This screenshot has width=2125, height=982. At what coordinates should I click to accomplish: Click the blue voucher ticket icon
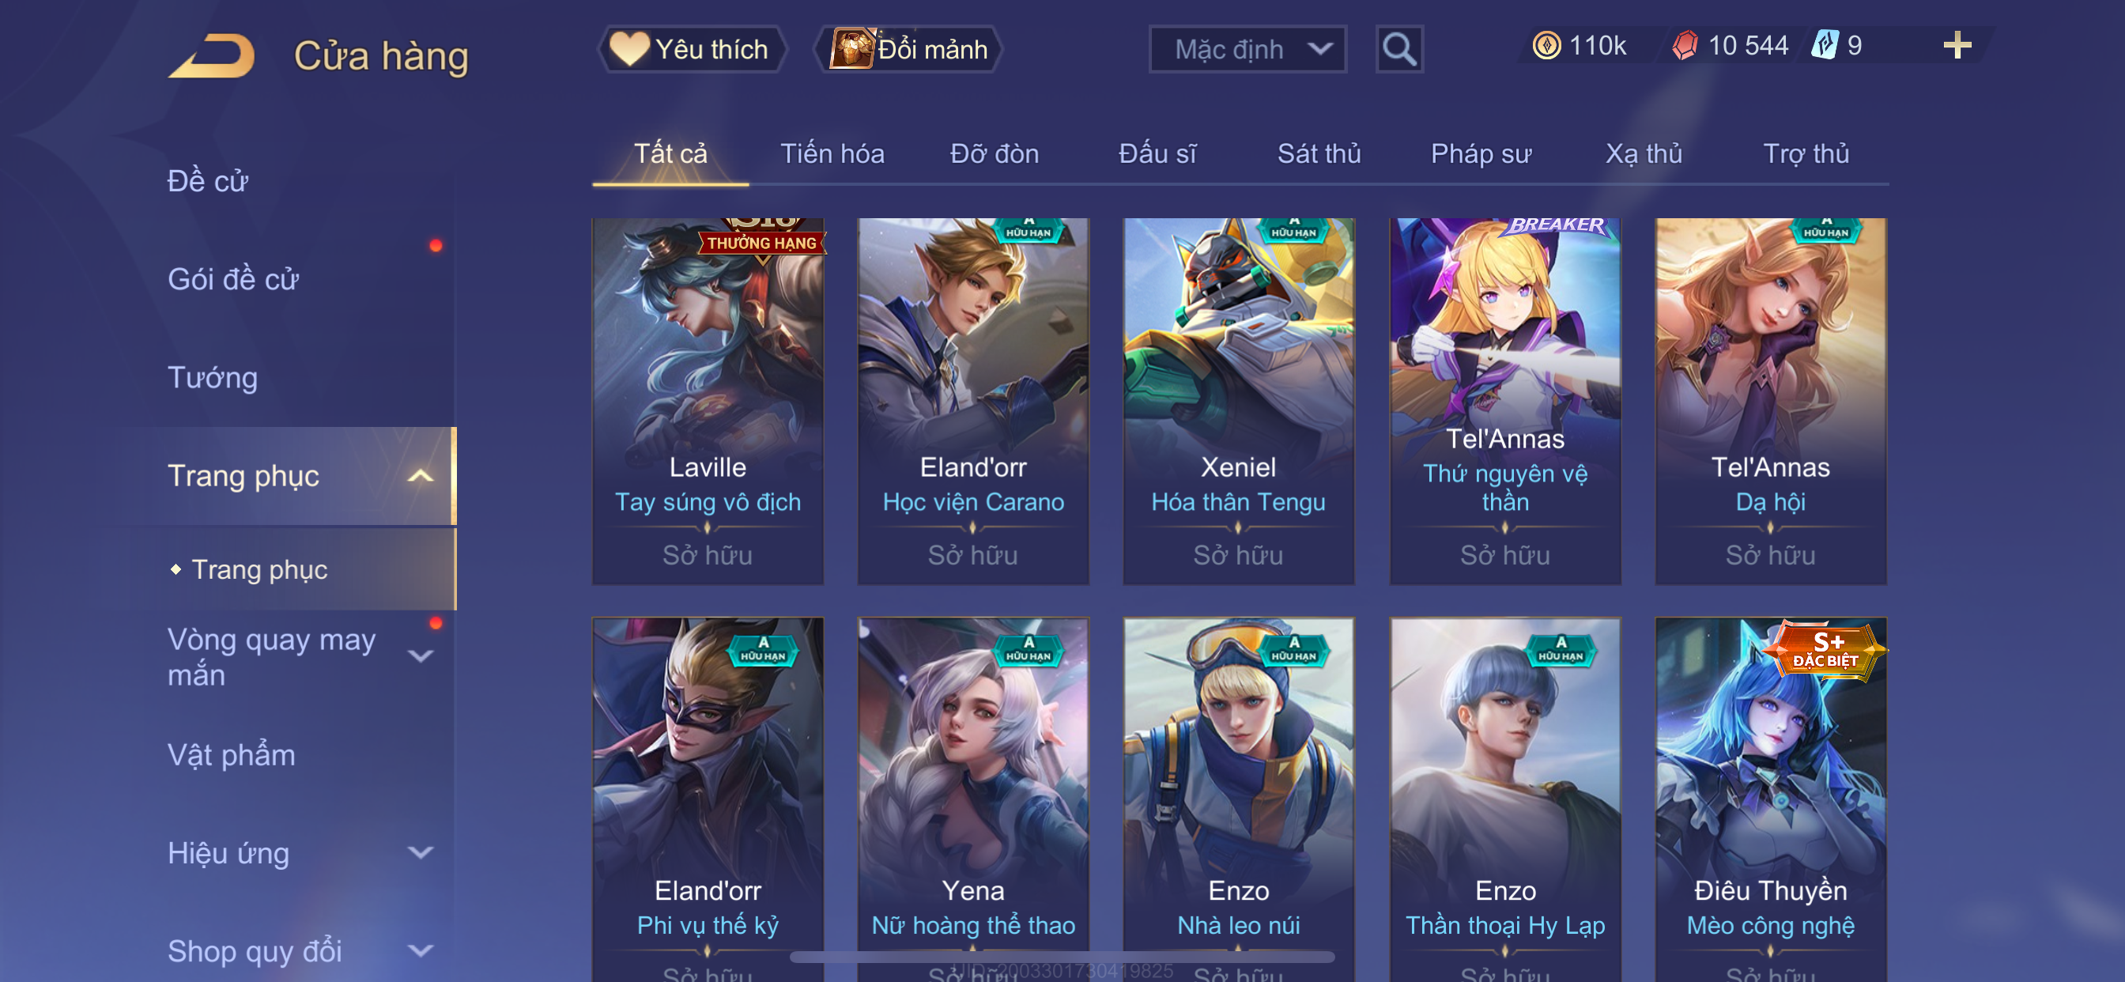pos(1825,45)
